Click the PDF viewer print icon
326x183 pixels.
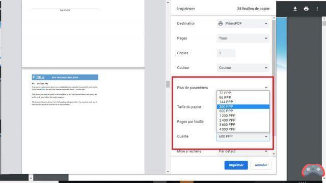coord(306,9)
